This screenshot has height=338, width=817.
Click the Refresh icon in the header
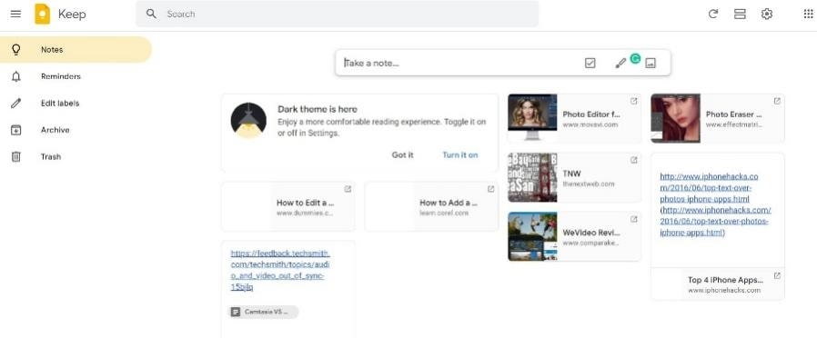pos(713,14)
